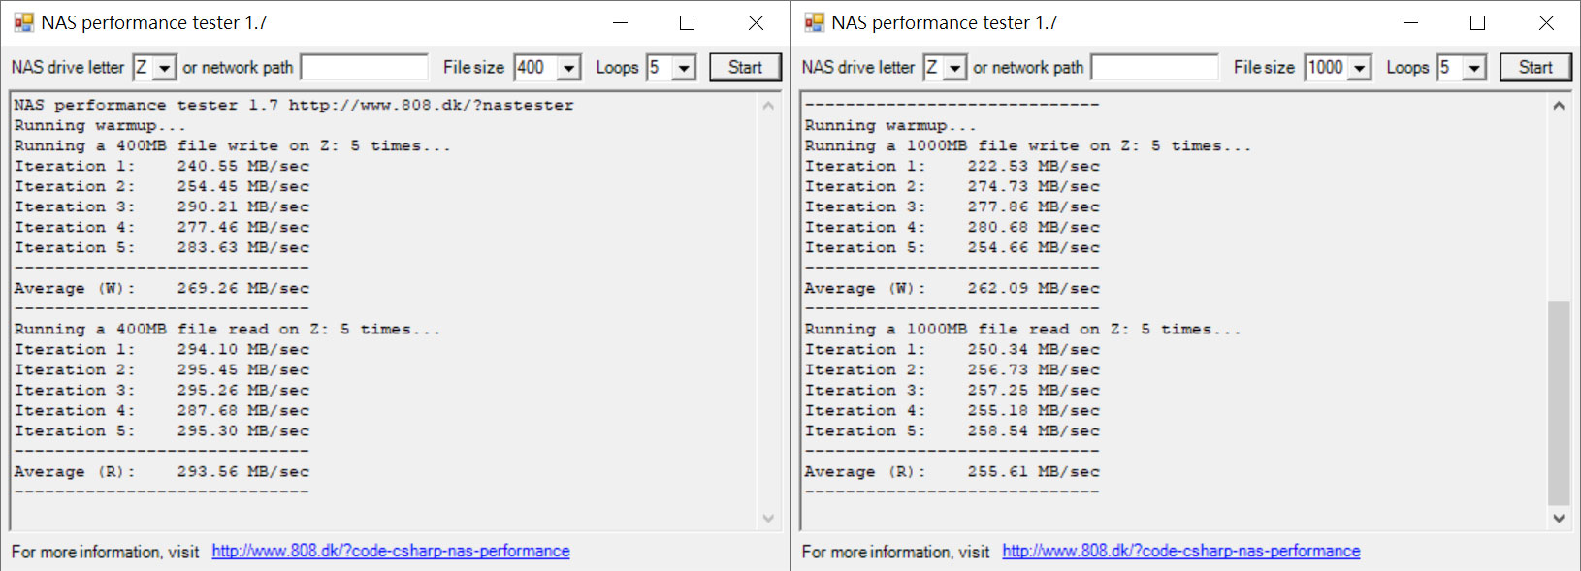Image resolution: width=1581 pixels, height=571 pixels.
Task: Click "262.09 MB/sec" write average in right window
Action: tap(1033, 288)
